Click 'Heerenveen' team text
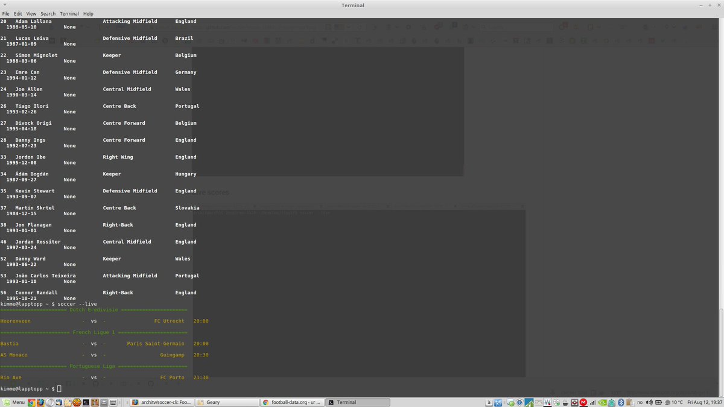This screenshot has height=407, width=724. tap(15, 321)
